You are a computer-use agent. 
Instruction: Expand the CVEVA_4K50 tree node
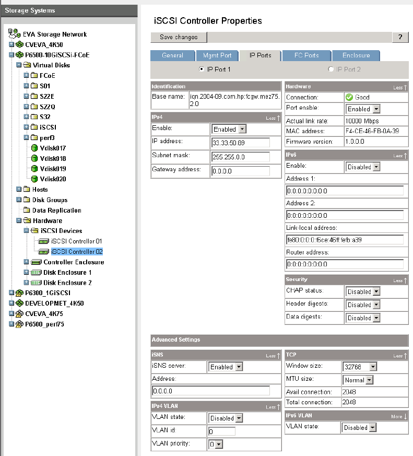(x=11, y=44)
